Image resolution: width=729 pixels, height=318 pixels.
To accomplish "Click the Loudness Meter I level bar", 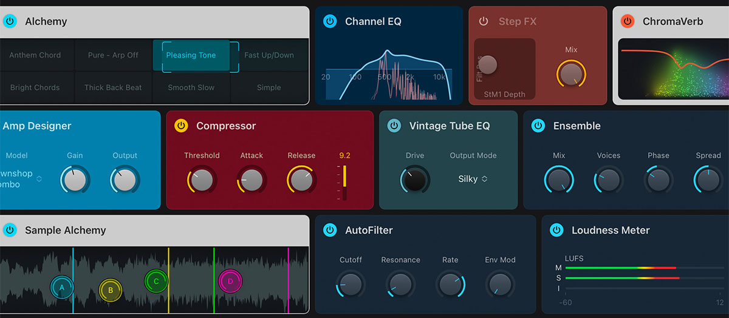I will pos(645,288).
